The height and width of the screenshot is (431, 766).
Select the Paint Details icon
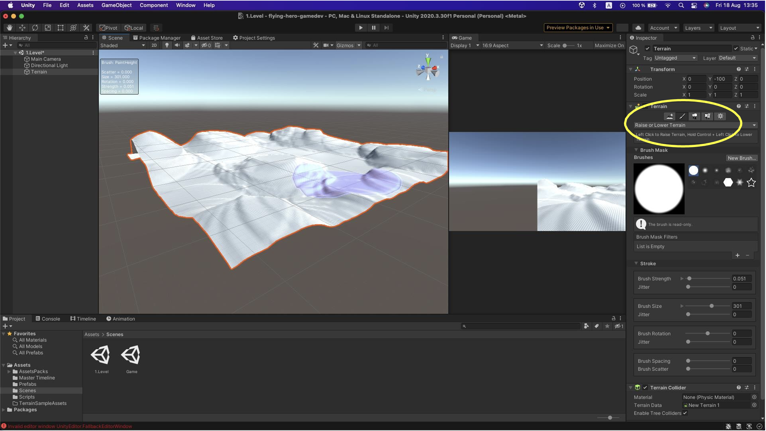point(707,116)
